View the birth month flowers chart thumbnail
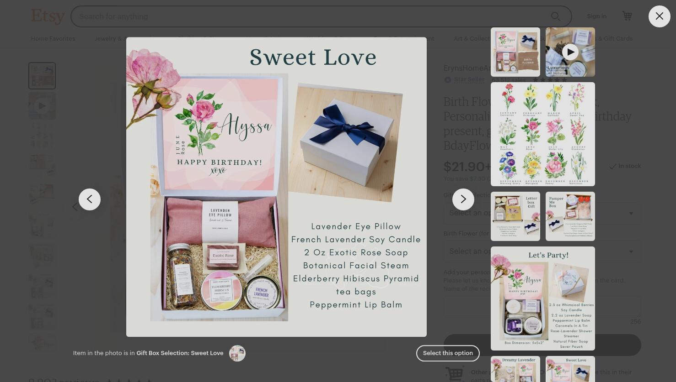676x382 pixels. point(543,134)
